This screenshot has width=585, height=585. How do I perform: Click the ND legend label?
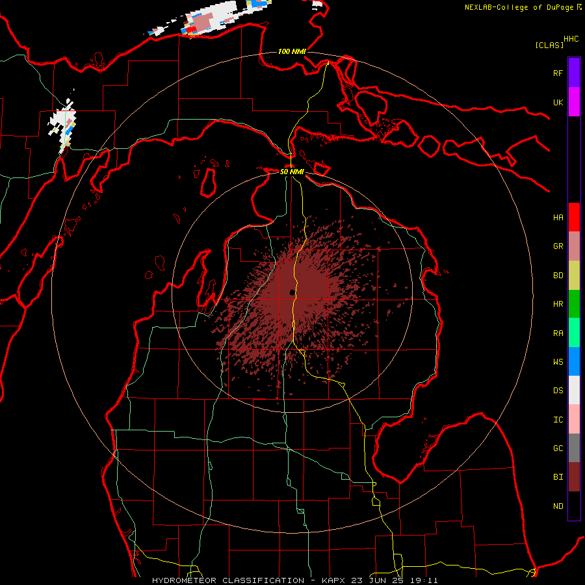coord(558,506)
